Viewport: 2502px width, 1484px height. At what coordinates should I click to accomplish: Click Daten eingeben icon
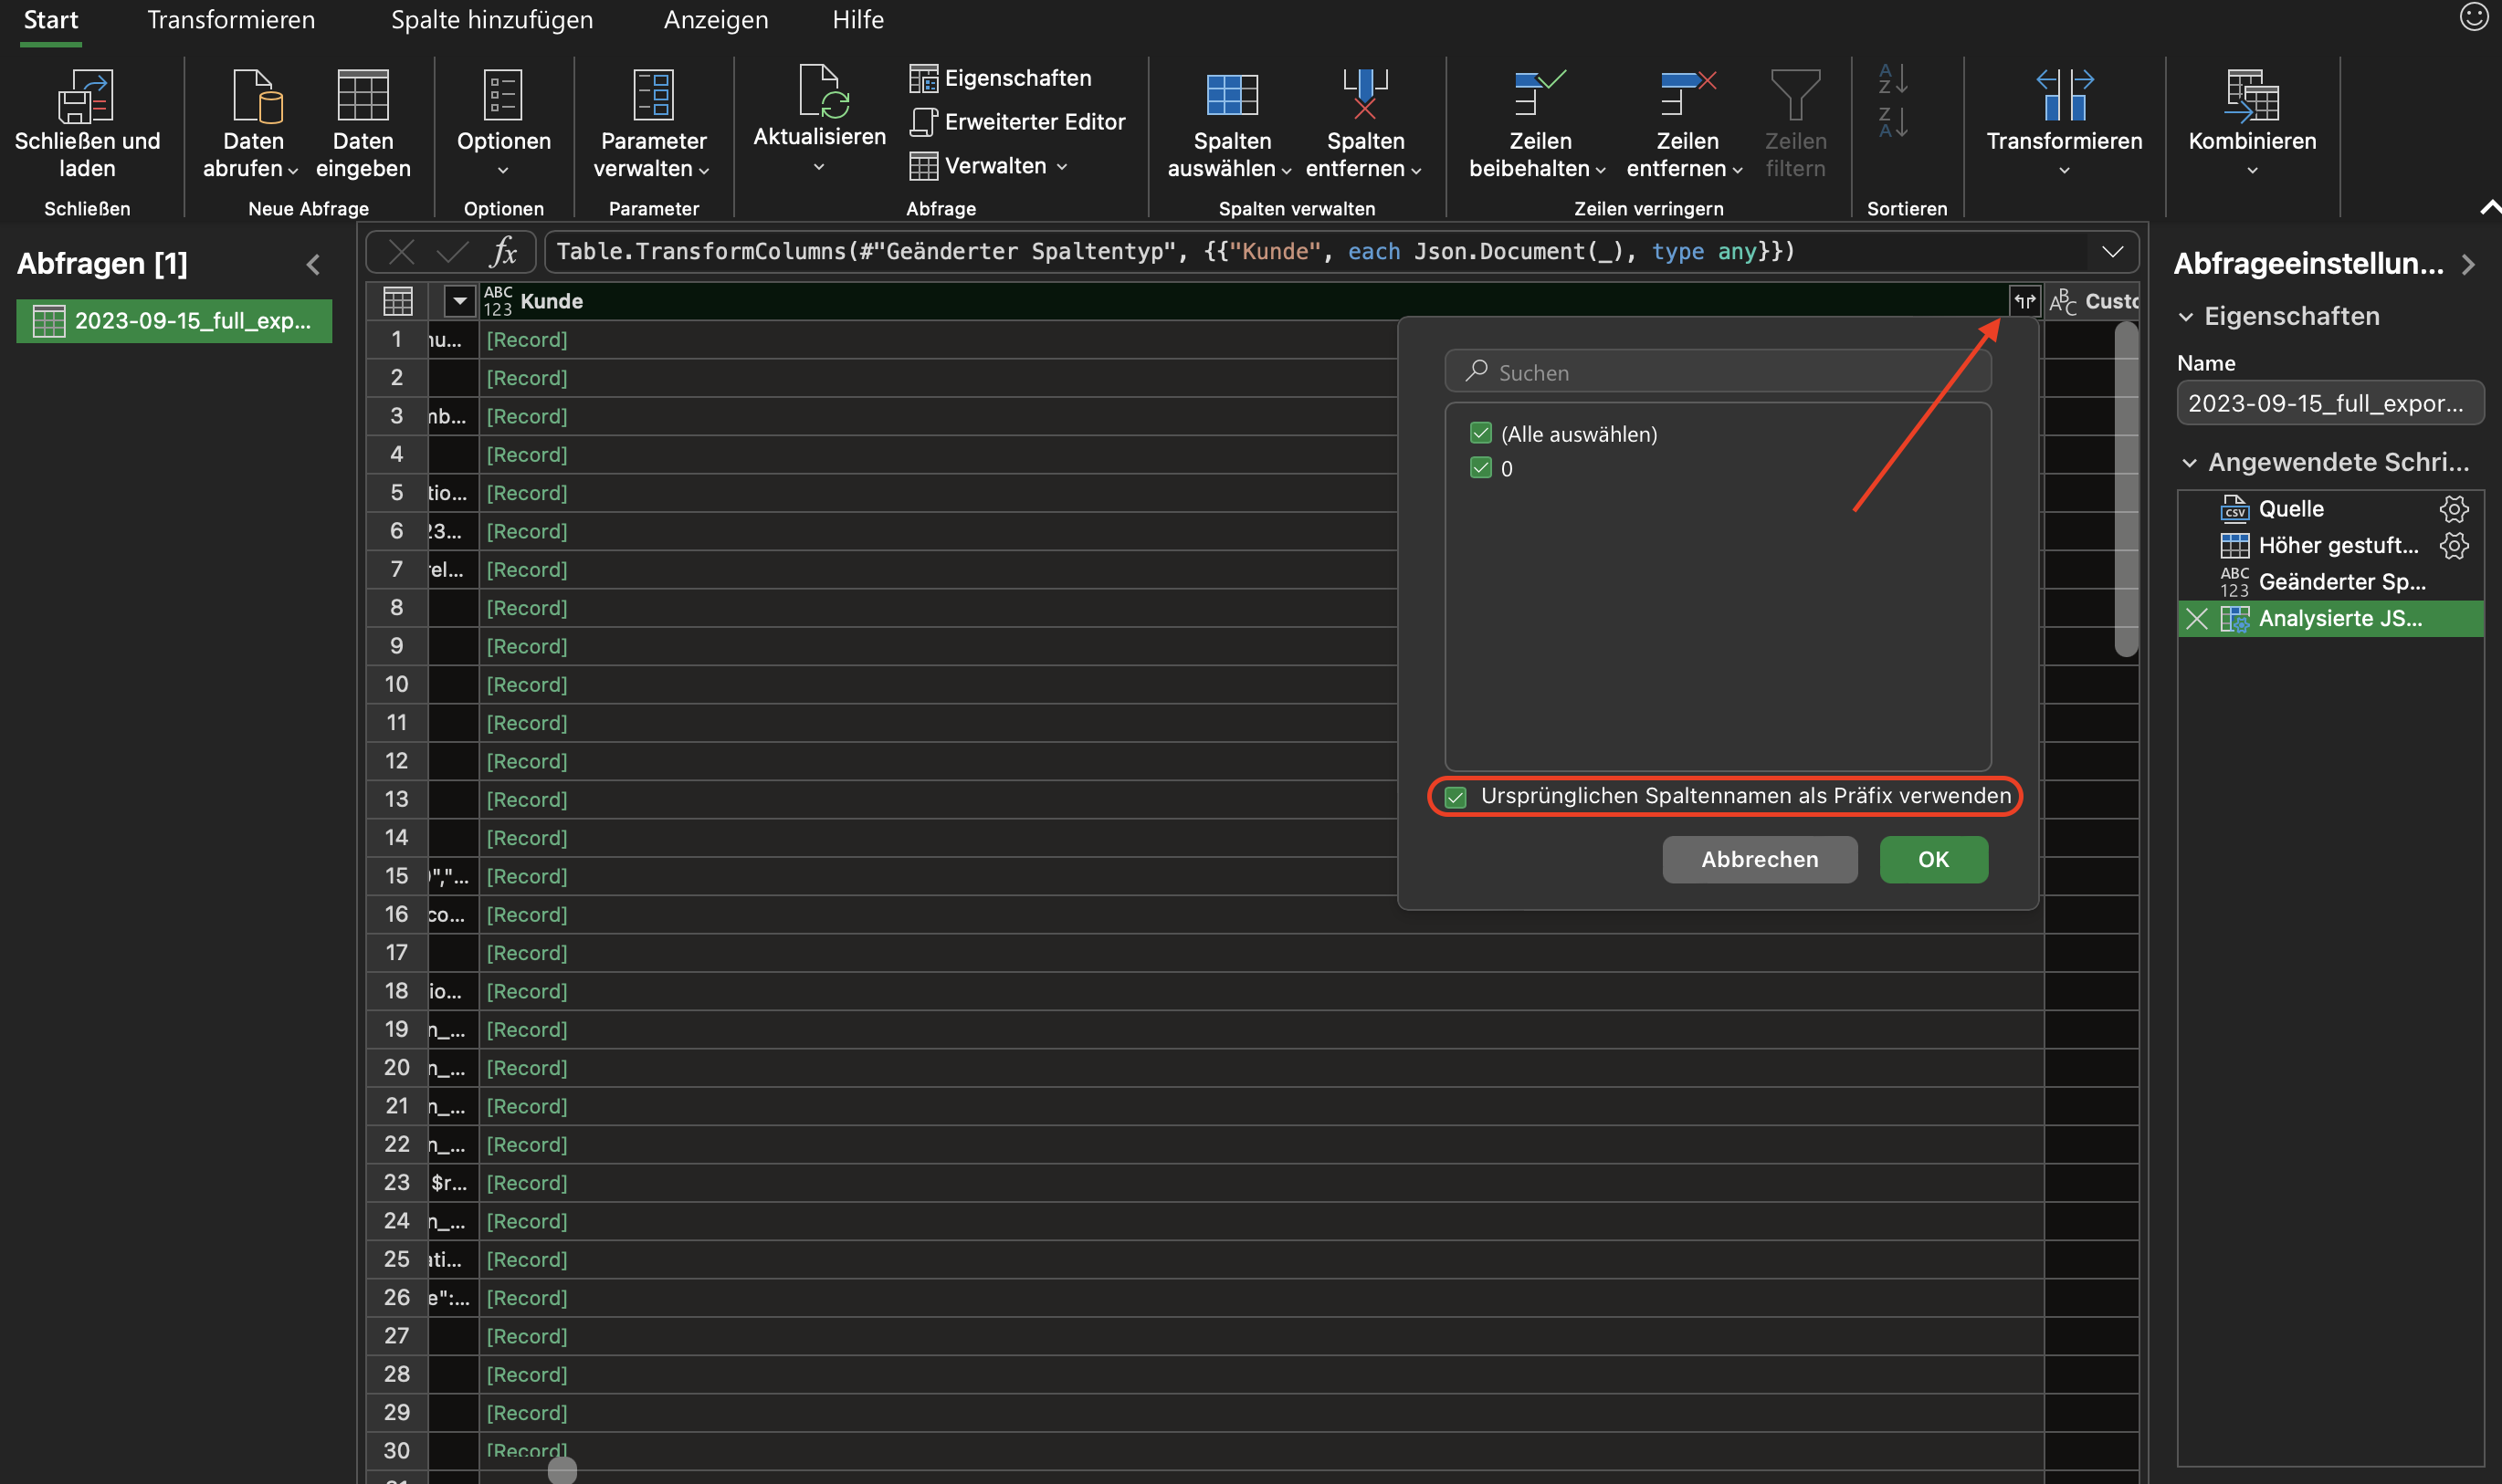tap(363, 95)
